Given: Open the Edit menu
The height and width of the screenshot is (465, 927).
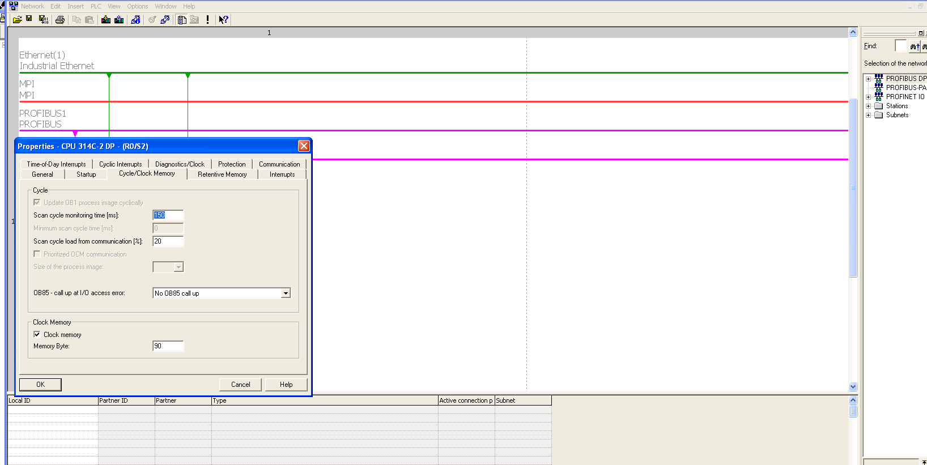Looking at the screenshot, I should [56, 6].
